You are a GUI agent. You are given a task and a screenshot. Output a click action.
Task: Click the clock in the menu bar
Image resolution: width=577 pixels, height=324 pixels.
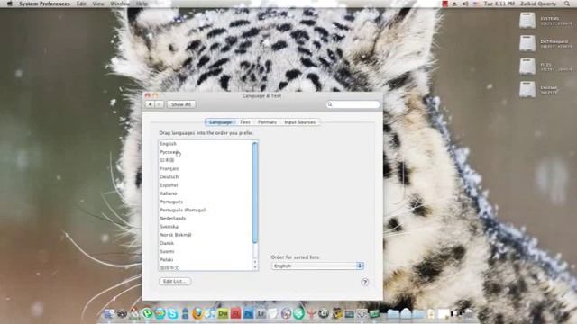pyautogui.click(x=499, y=4)
